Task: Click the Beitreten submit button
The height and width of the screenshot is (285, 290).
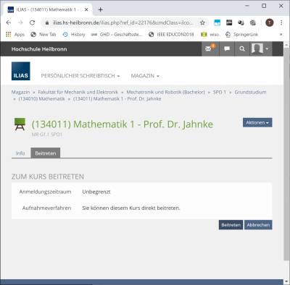Action: [x=231, y=225]
